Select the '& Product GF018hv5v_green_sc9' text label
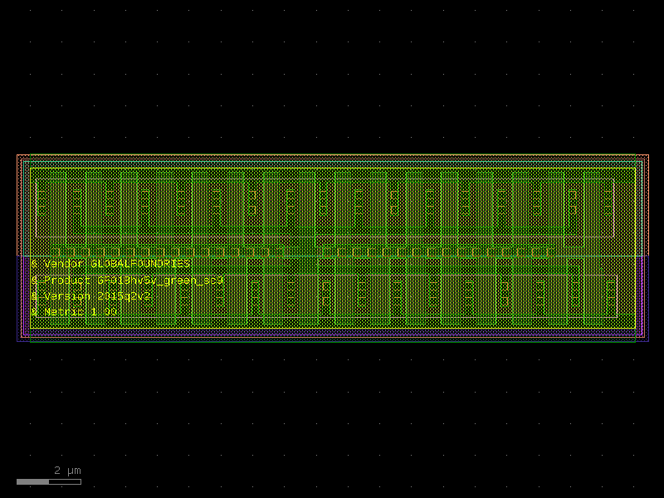Viewport: 664px width, 498px height. pos(128,281)
